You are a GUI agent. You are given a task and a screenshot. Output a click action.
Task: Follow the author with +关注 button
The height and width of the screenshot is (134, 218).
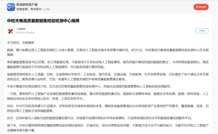point(202,31)
